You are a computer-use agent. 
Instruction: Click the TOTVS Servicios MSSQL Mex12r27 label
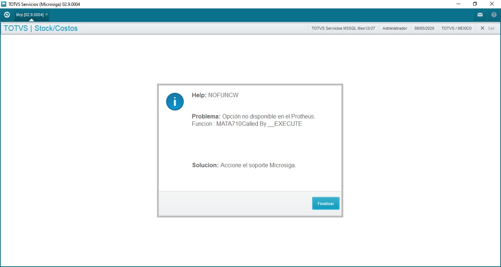343,28
